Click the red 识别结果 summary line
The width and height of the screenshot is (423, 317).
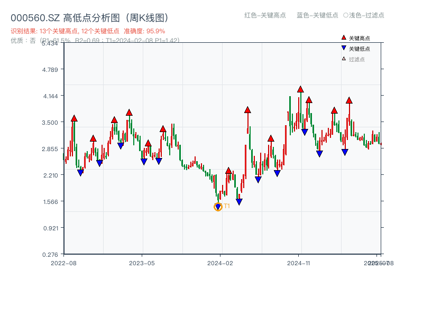coord(88,31)
